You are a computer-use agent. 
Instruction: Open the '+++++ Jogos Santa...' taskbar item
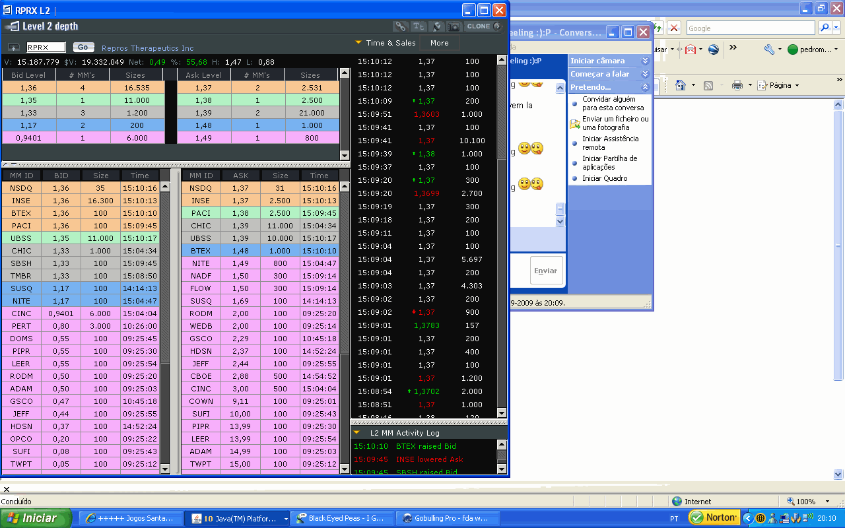click(x=130, y=519)
